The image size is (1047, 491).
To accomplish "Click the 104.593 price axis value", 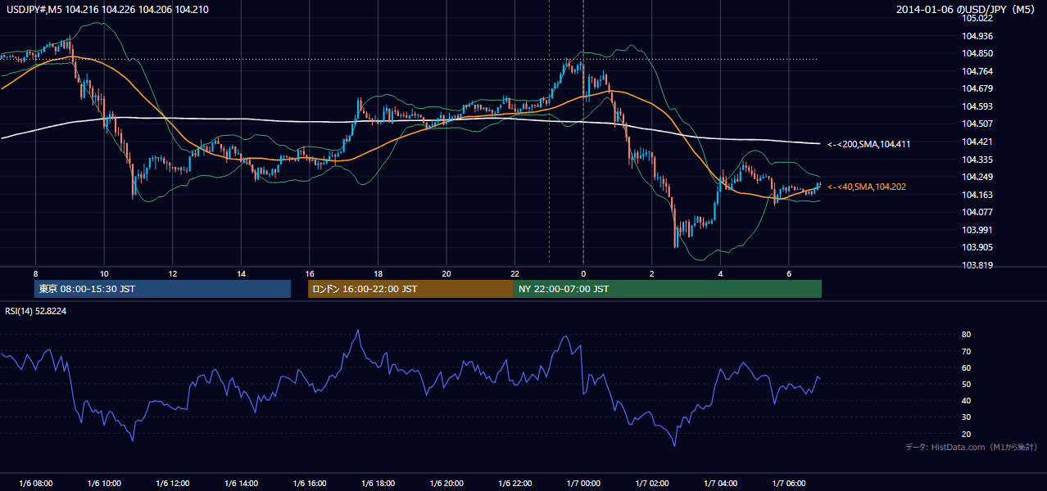I will point(977,106).
